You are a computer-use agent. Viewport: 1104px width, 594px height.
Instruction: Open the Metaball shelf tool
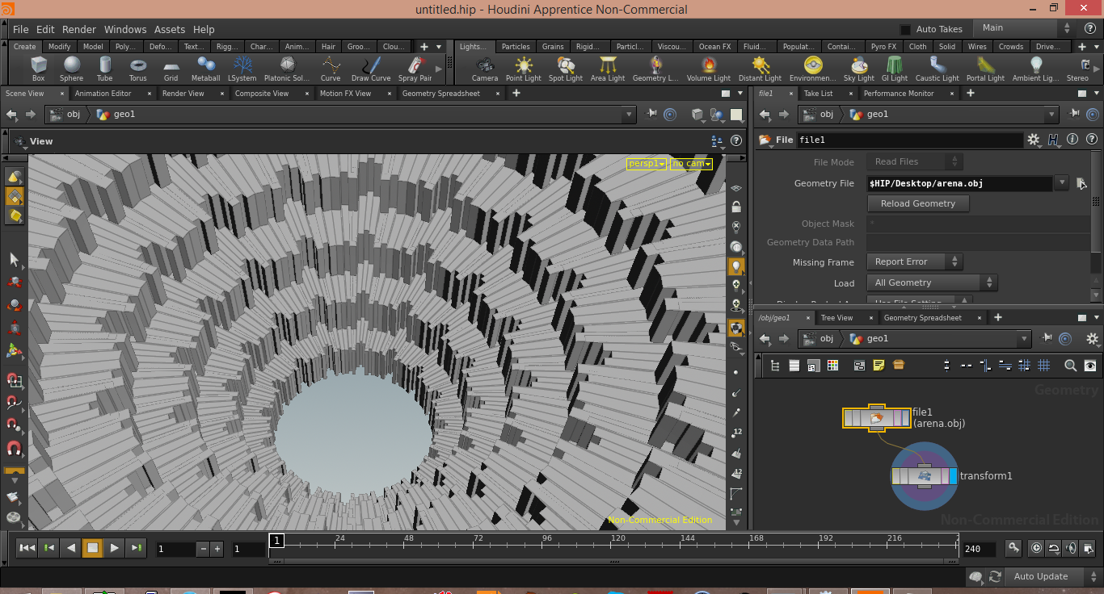click(x=205, y=68)
